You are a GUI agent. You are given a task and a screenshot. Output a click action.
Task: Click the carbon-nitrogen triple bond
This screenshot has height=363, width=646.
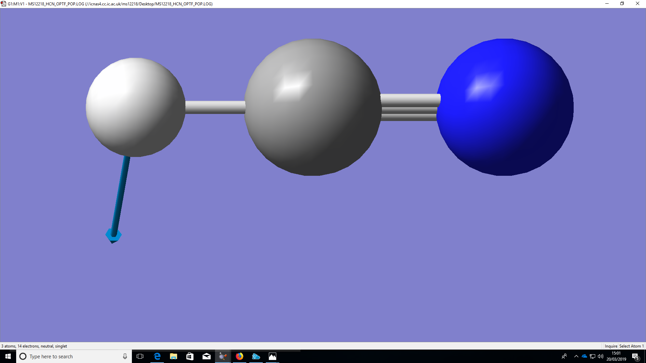point(409,108)
